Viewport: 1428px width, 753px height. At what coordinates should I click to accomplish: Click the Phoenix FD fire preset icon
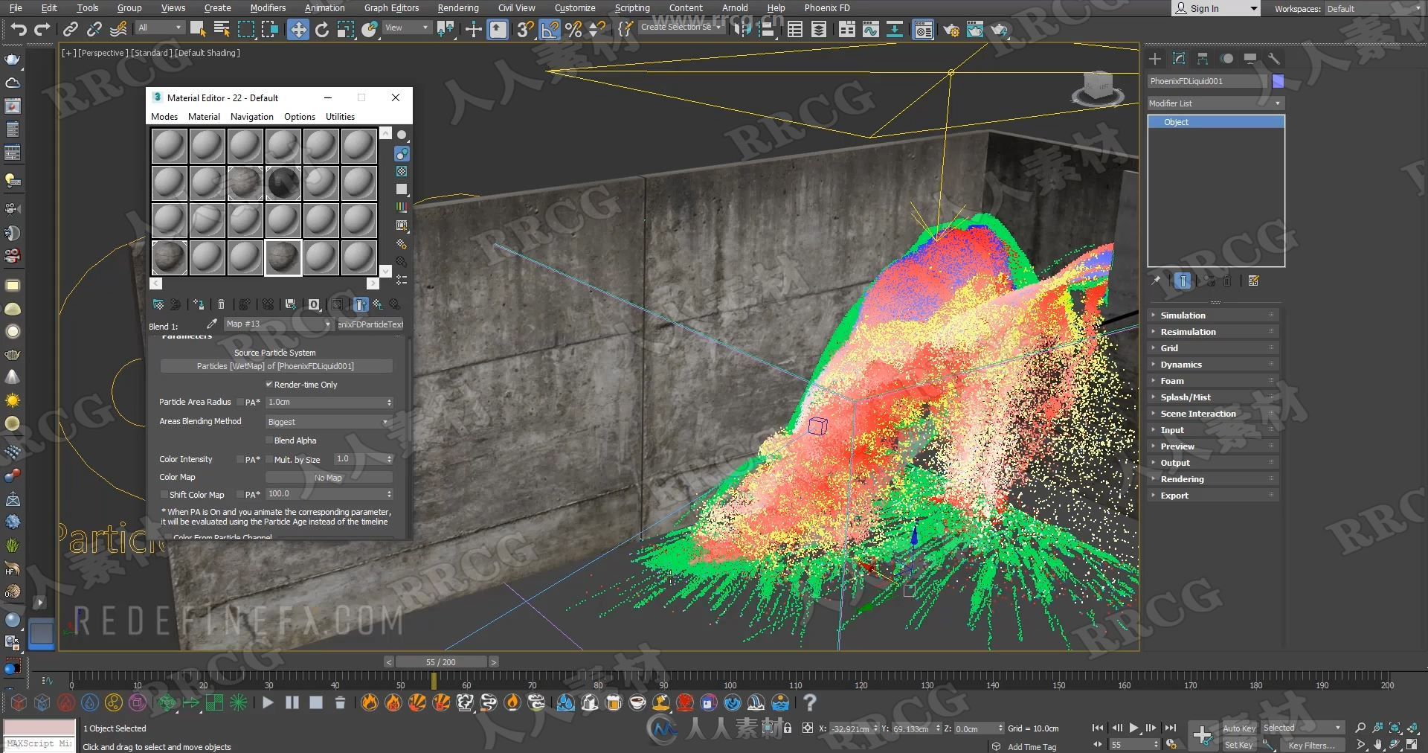pos(370,702)
